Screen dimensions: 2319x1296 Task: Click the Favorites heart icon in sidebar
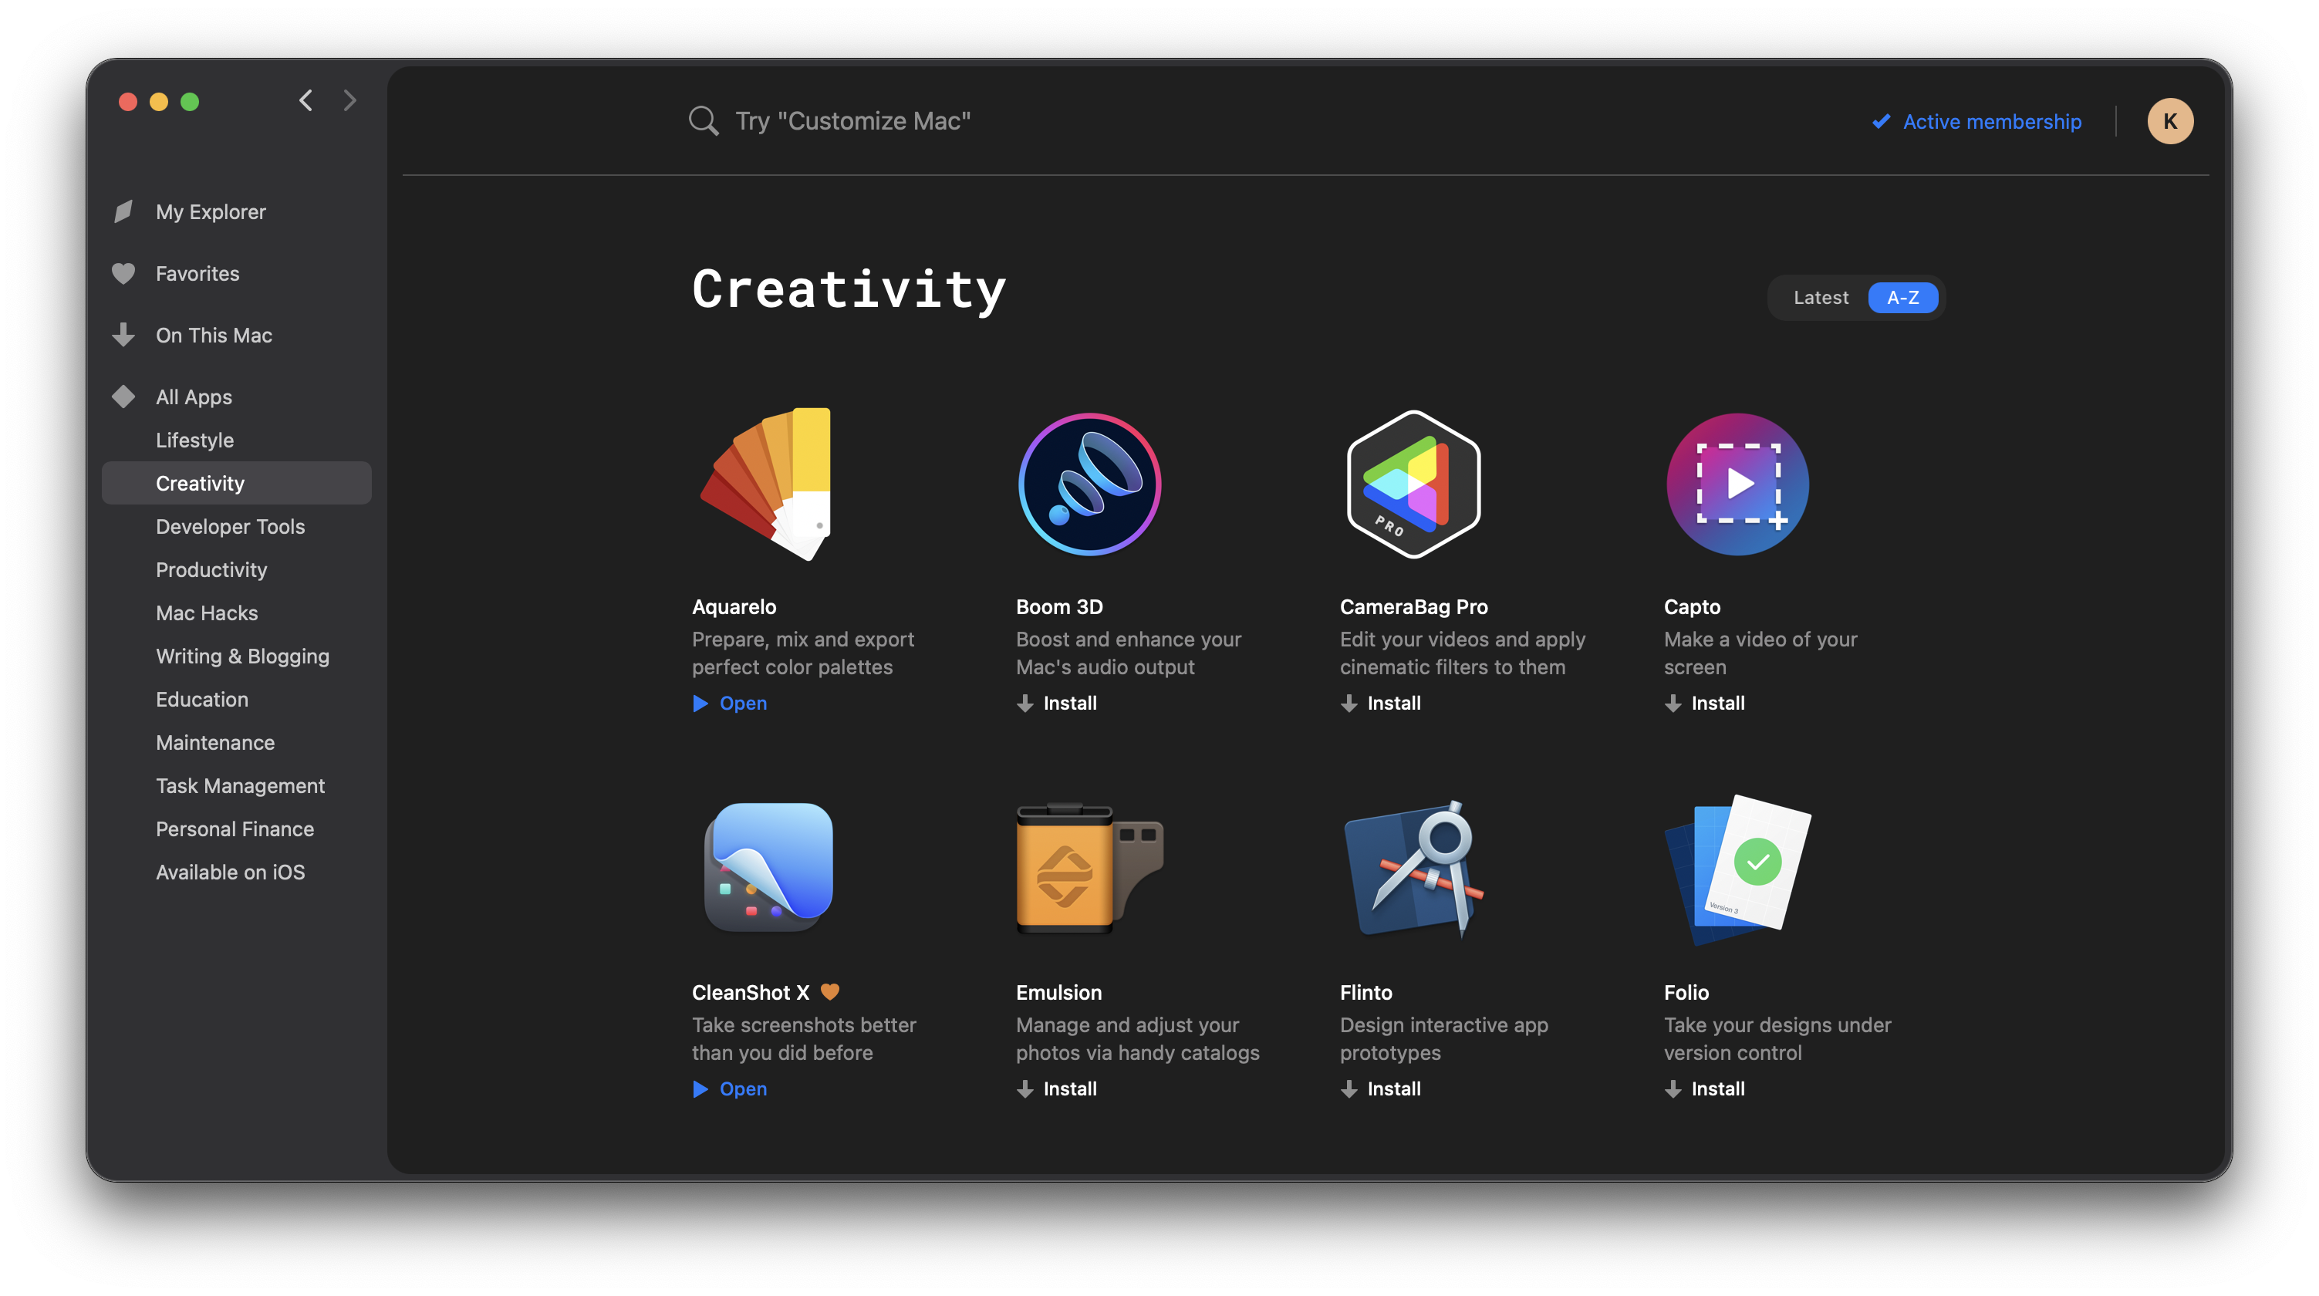coord(123,274)
